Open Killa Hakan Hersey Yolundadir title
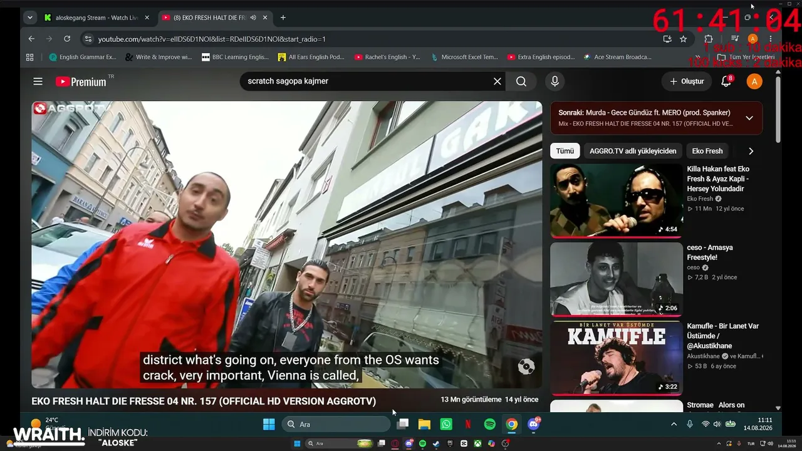 (718, 179)
